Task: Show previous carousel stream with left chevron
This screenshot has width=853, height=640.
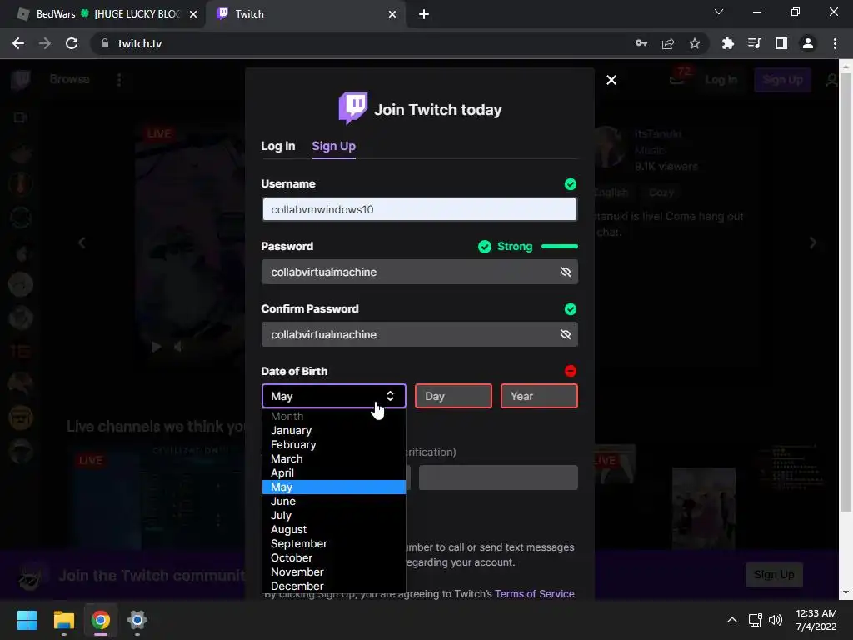Action: 82,242
